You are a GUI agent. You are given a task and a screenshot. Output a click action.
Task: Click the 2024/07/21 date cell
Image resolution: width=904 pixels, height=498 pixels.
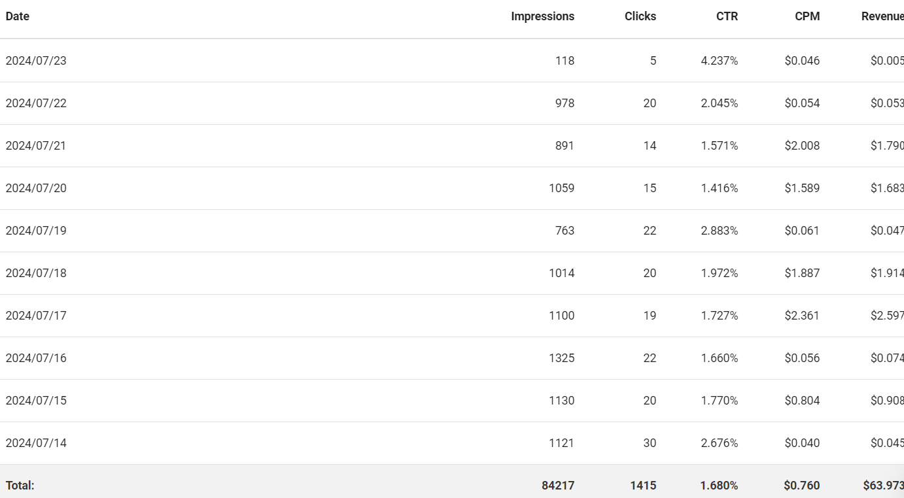coord(36,146)
